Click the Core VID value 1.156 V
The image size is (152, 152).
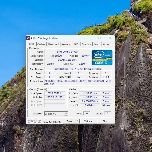click(x=83, y=63)
